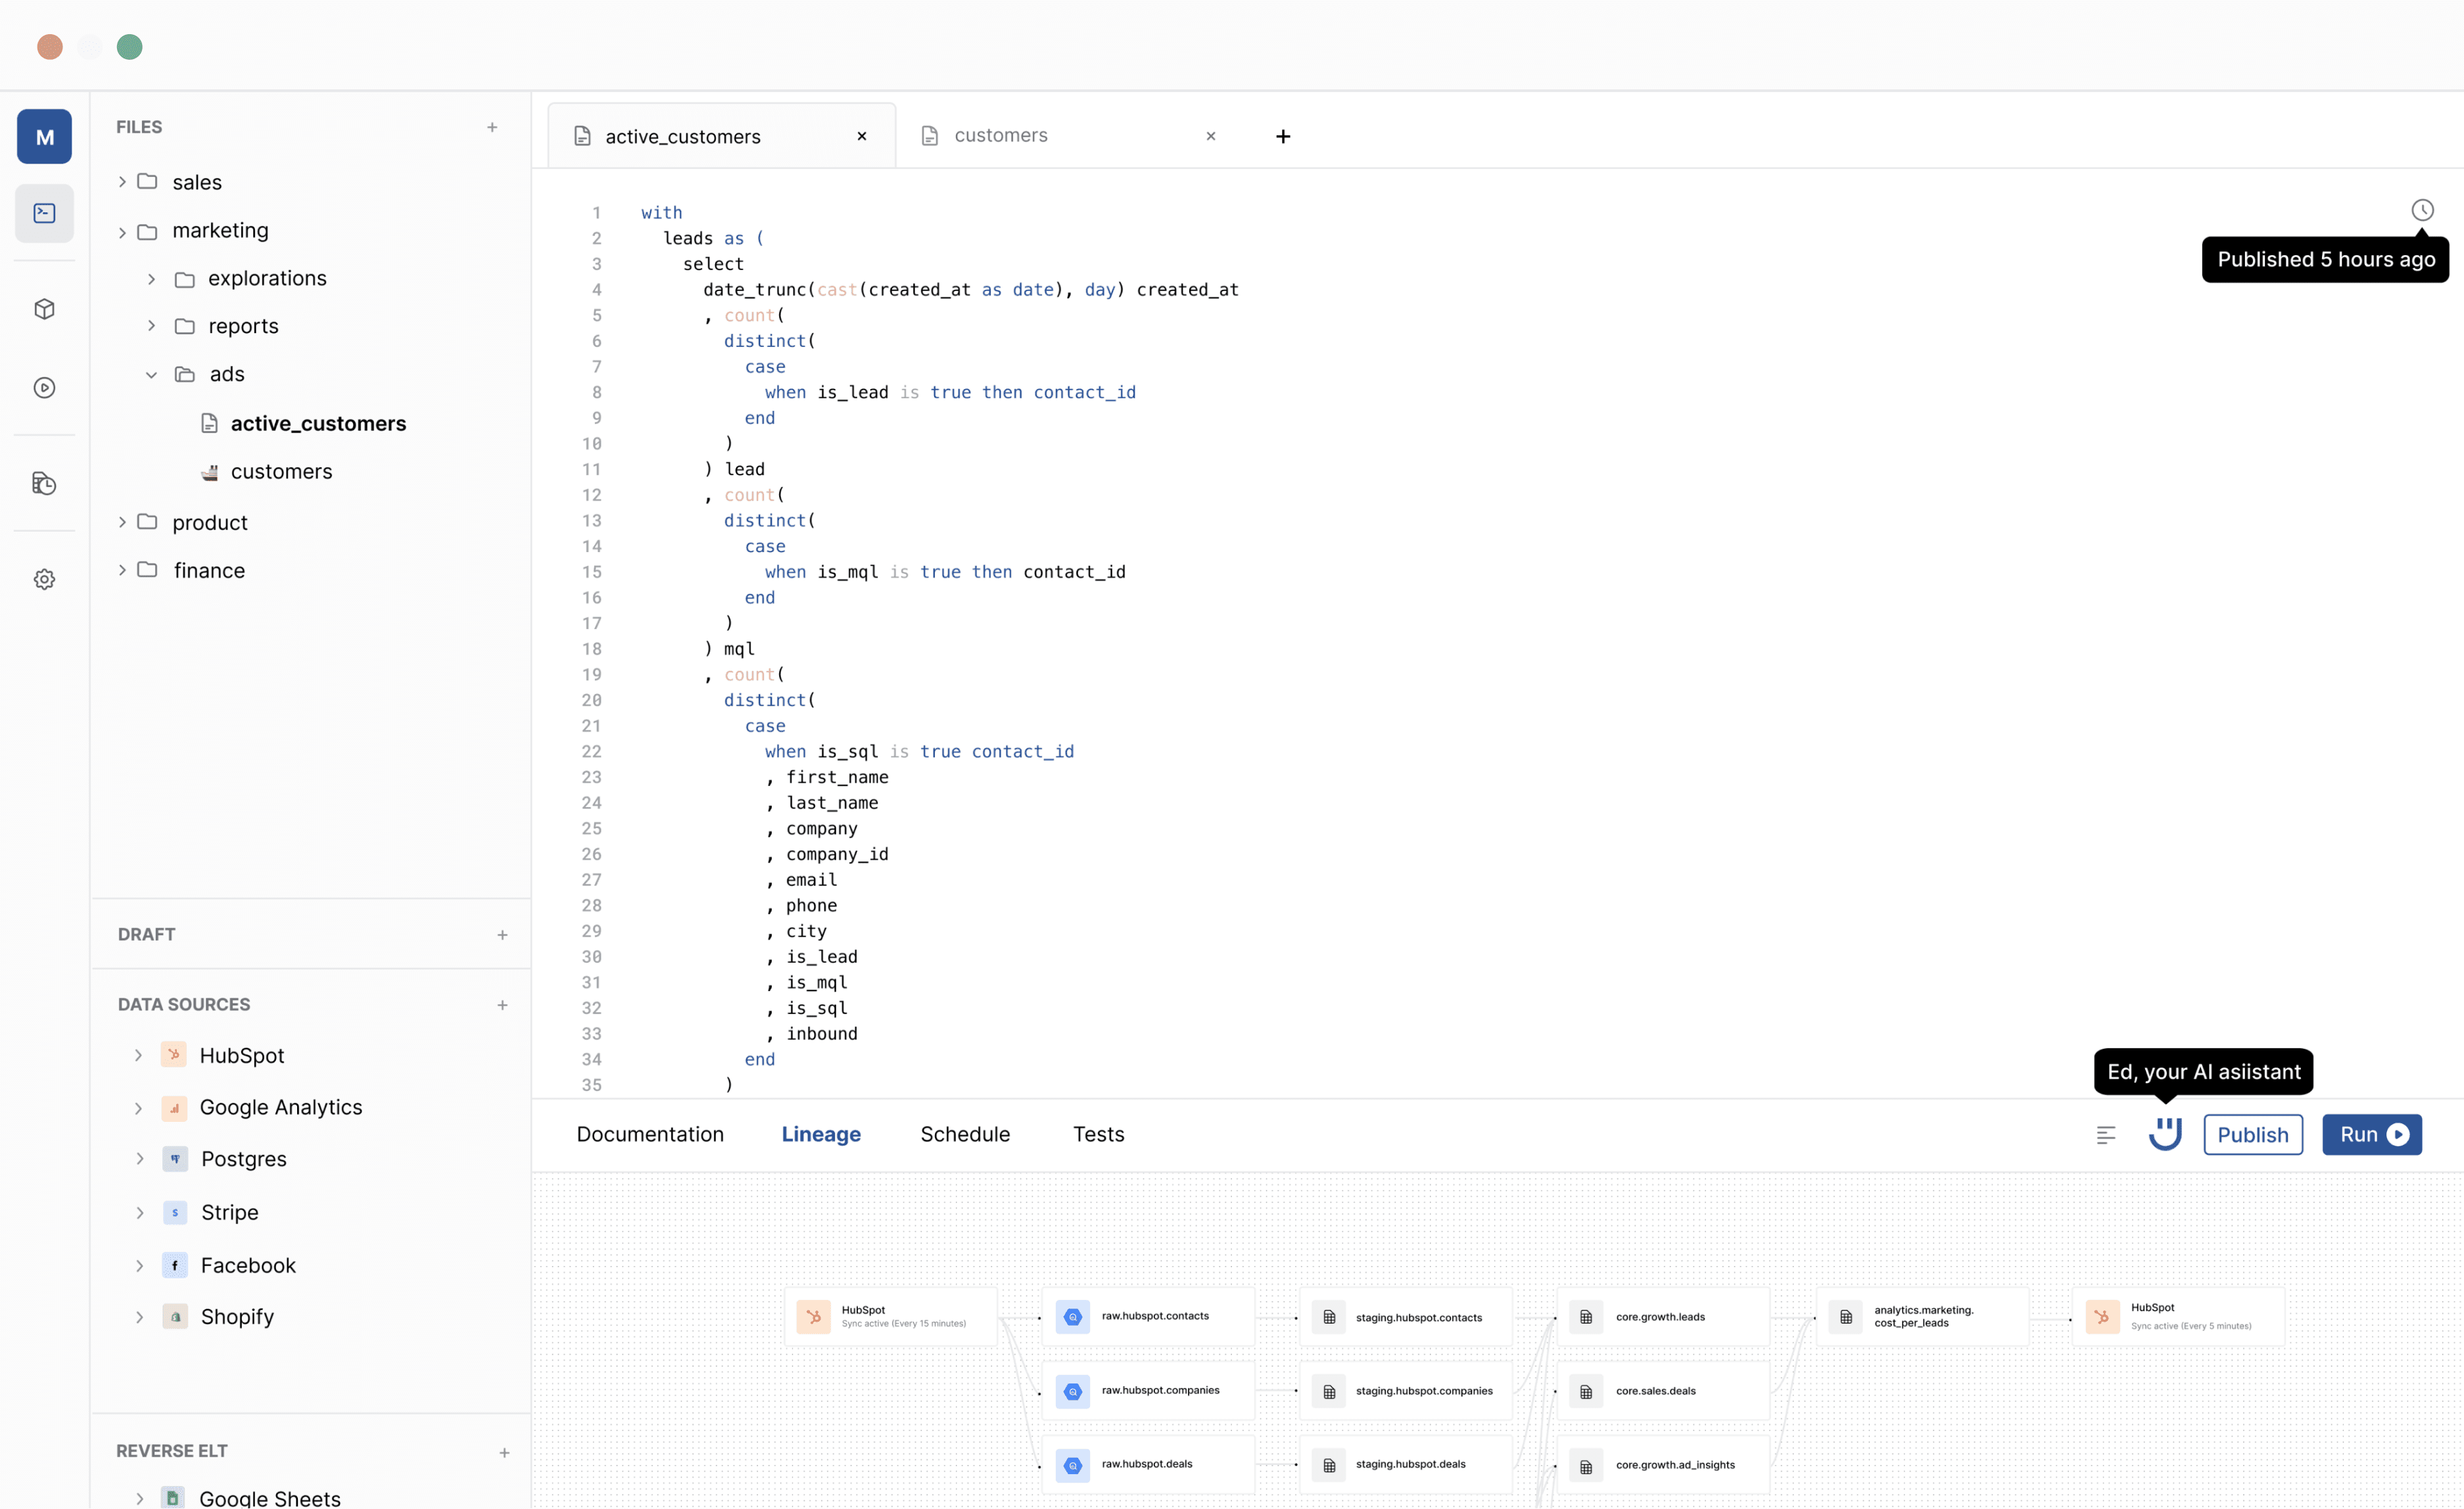Expand the Facebook data source
The height and width of the screenshot is (1509, 2464).
139,1265
